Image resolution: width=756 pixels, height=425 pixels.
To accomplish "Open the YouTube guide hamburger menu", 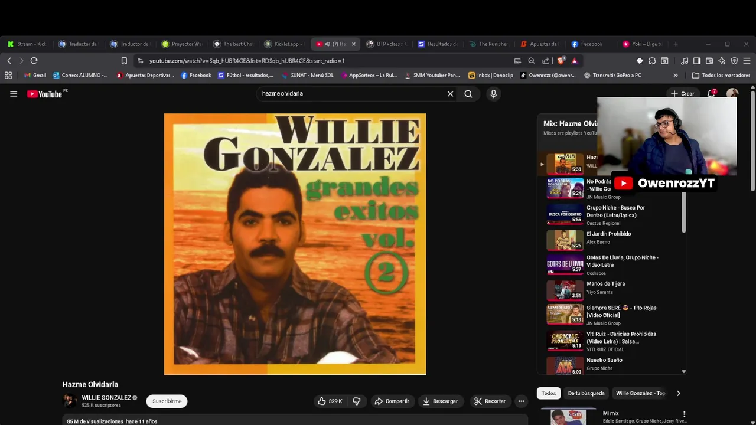I will click(x=14, y=94).
